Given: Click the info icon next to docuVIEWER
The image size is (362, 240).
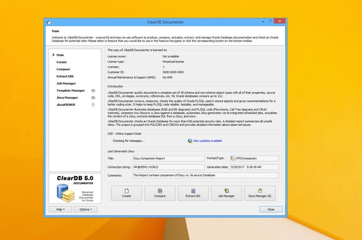Looking at the screenshot, I should tap(93, 104).
